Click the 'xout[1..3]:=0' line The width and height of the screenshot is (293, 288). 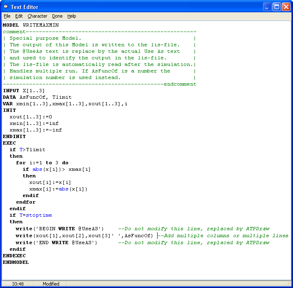click(x=31, y=117)
